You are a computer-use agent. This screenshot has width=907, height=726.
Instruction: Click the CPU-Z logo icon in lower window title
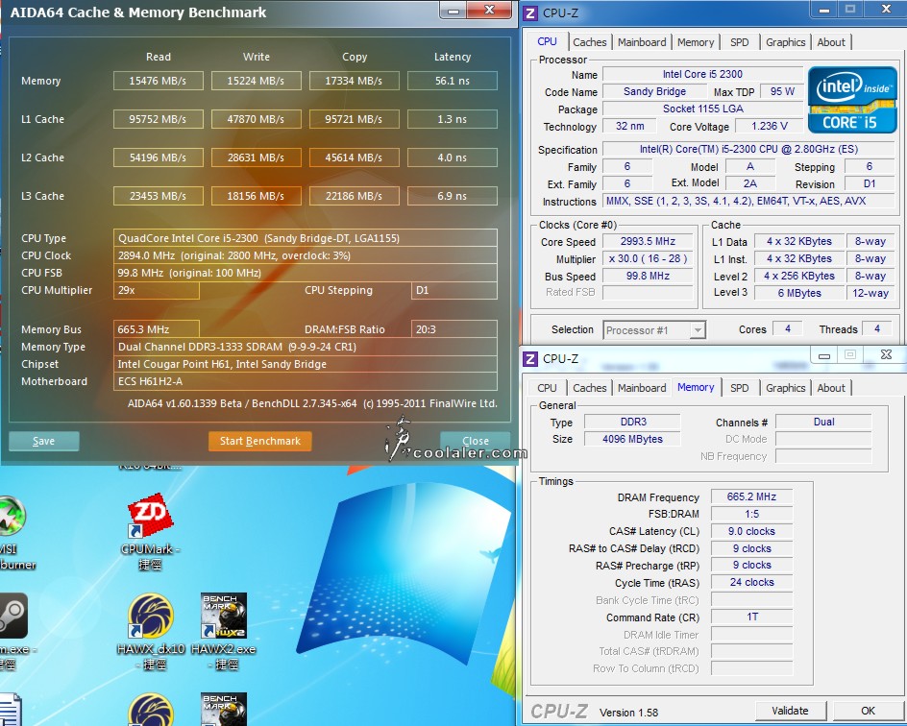(529, 359)
